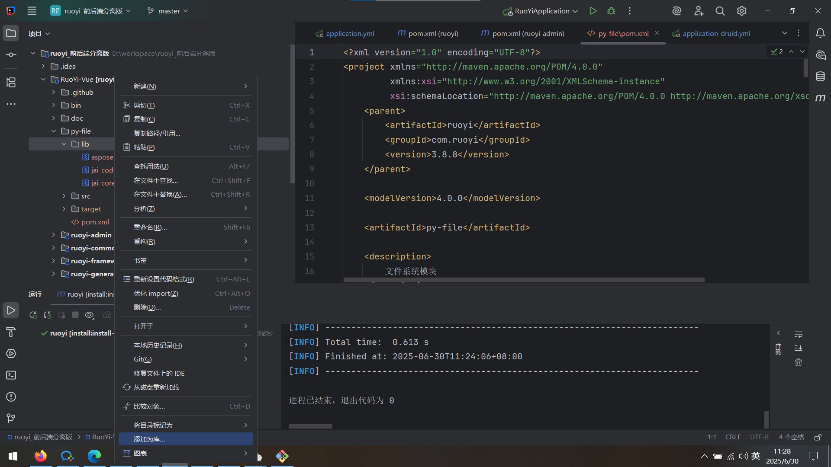The width and height of the screenshot is (831, 467).
Task: Open the Terminal tool window icon
Action: (11, 375)
